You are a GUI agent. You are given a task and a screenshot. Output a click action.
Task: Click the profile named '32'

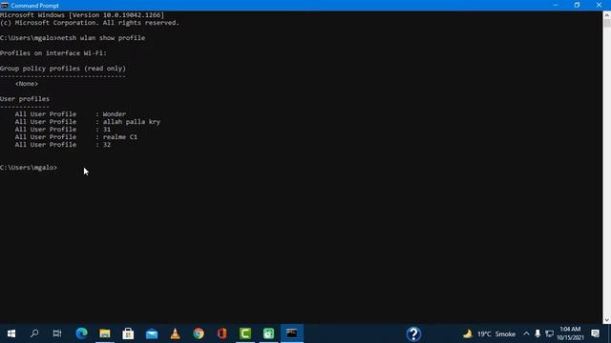point(107,144)
